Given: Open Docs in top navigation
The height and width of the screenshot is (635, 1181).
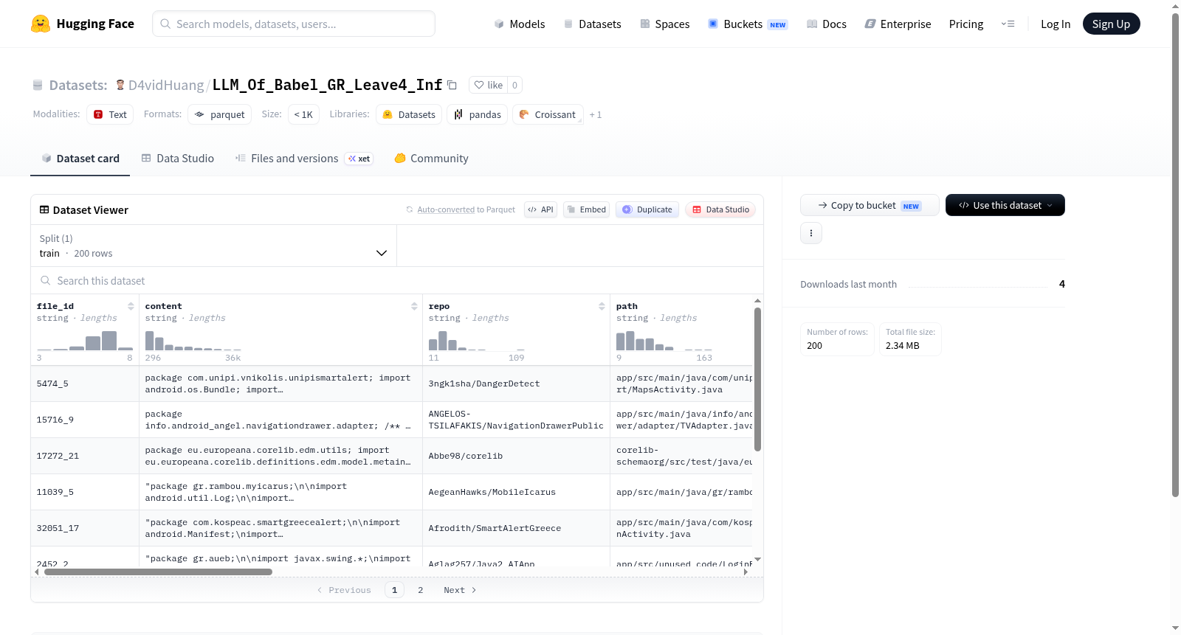Looking at the screenshot, I should pos(827,24).
